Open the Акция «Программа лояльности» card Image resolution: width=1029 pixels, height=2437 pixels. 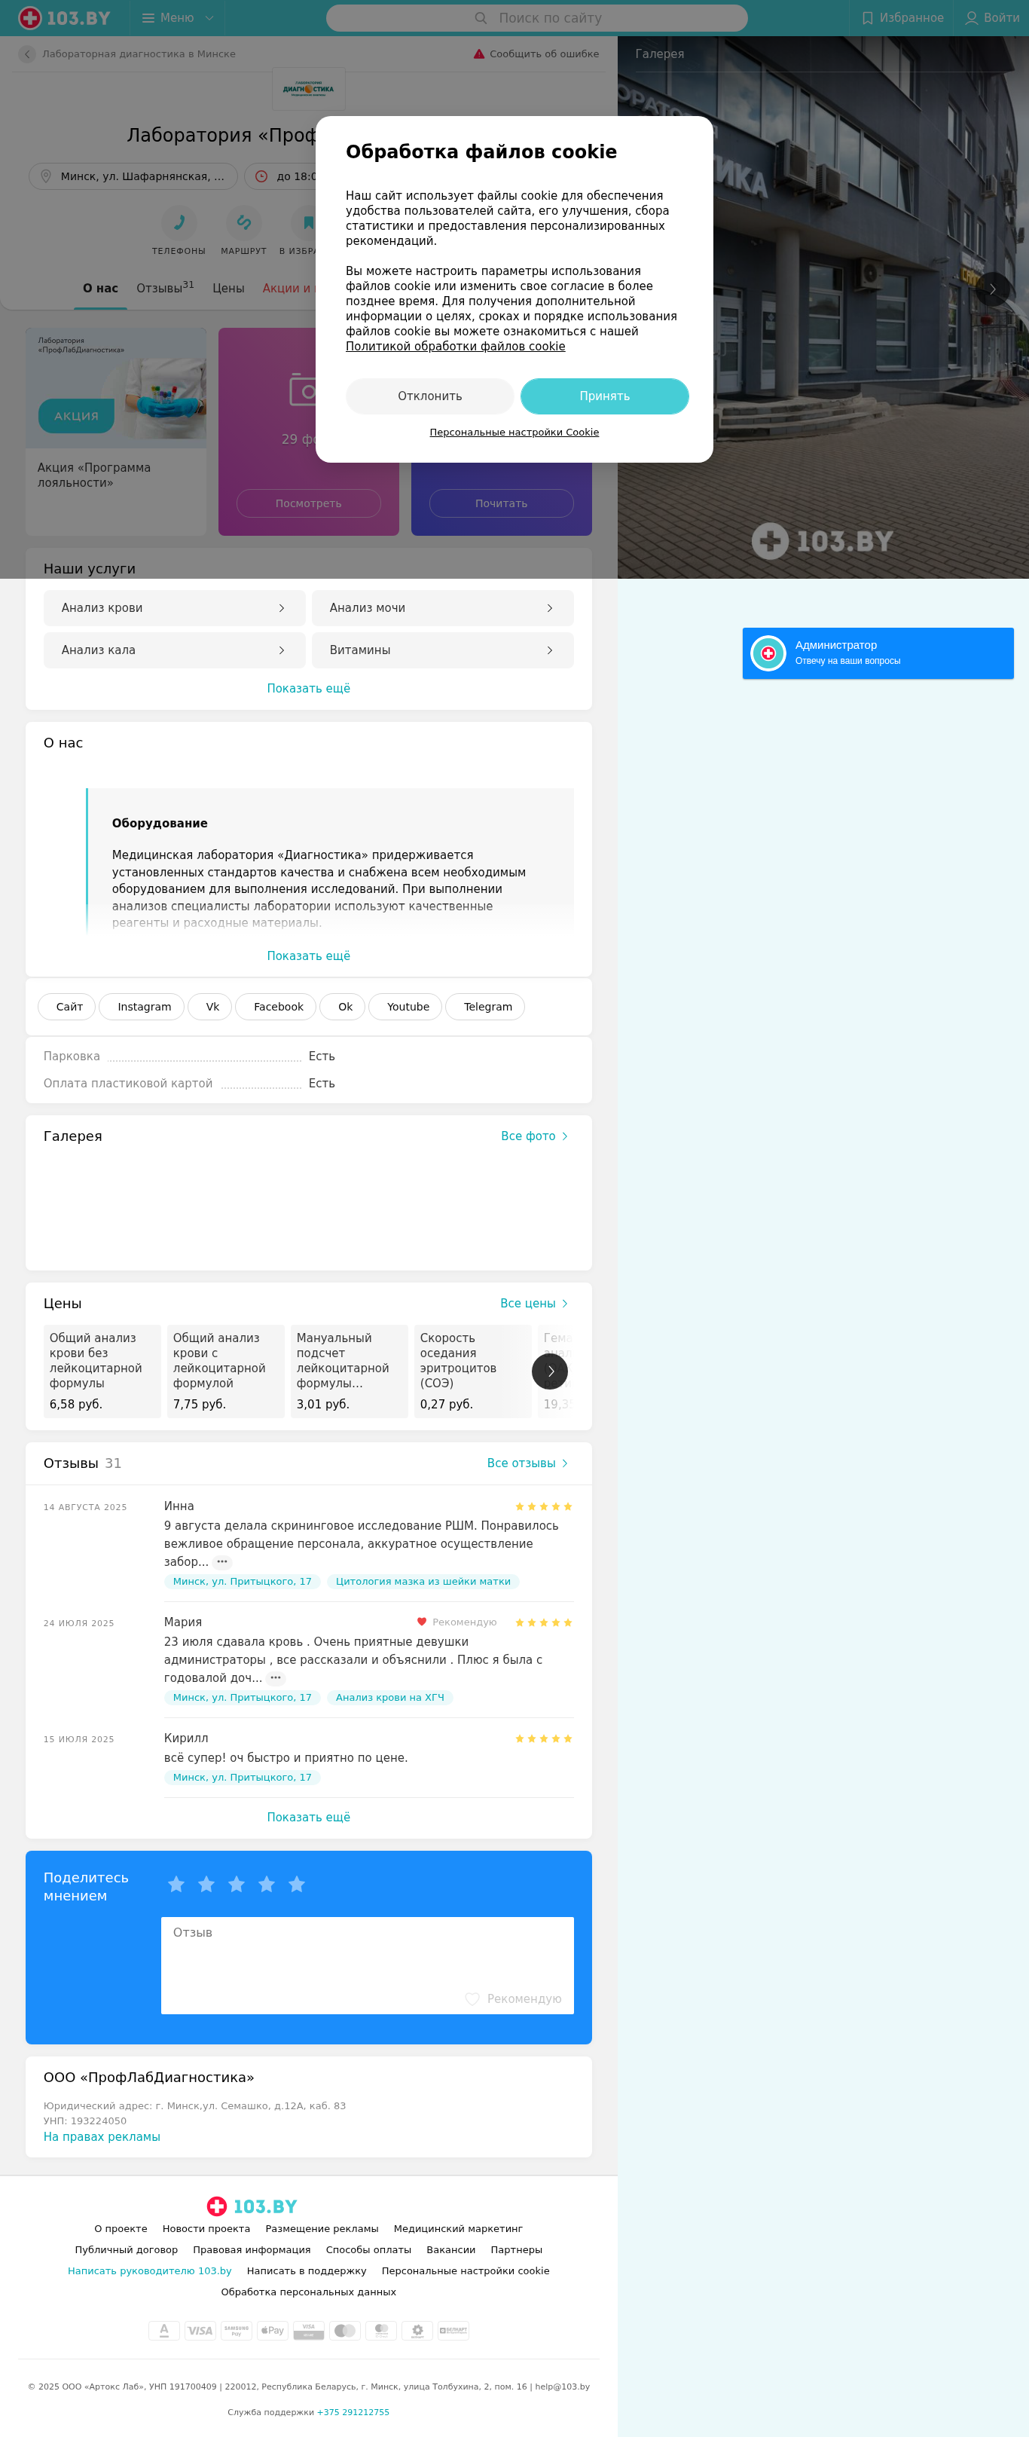coord(116,433)
